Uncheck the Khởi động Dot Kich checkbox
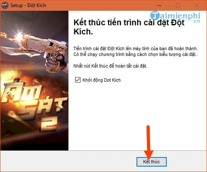Image resolution: width=207 pixels, height=172 pixels. (78, 80)
